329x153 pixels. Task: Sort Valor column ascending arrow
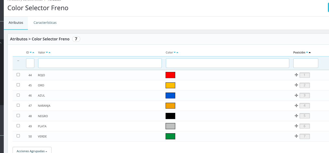50,53
